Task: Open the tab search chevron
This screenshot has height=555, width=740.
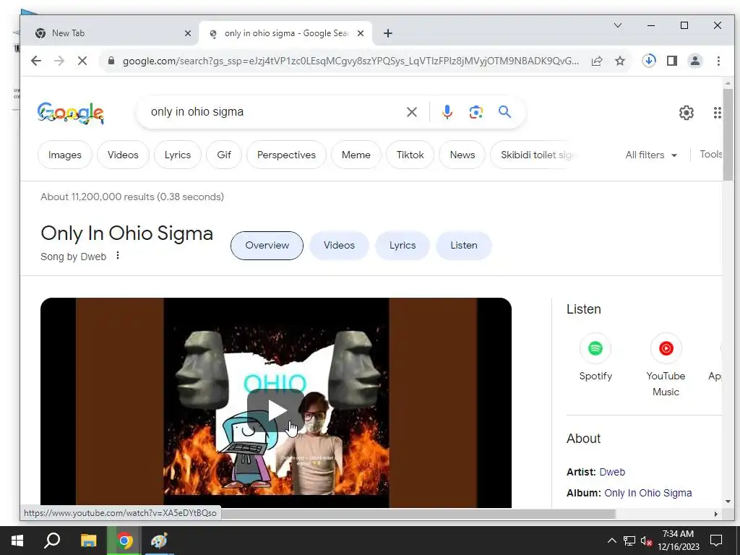Action: [x=618, y=25]
